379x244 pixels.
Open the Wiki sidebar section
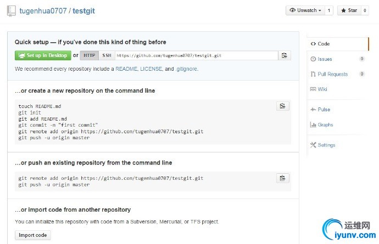point(322,89)
